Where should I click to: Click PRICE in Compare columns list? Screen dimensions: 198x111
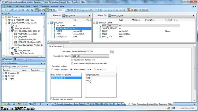tap(88, 81)
